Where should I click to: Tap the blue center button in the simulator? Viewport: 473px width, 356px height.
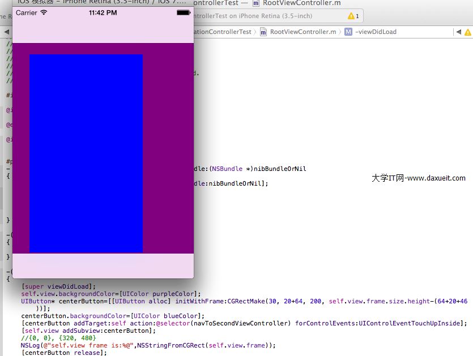86,153
